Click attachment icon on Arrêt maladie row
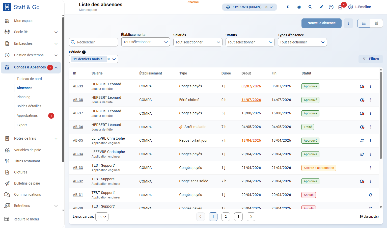 point(181,127)
